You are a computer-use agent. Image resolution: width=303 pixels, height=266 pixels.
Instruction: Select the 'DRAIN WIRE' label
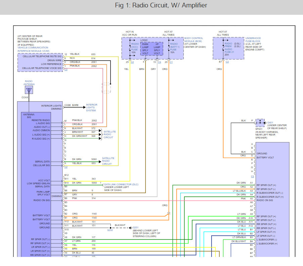54,60
